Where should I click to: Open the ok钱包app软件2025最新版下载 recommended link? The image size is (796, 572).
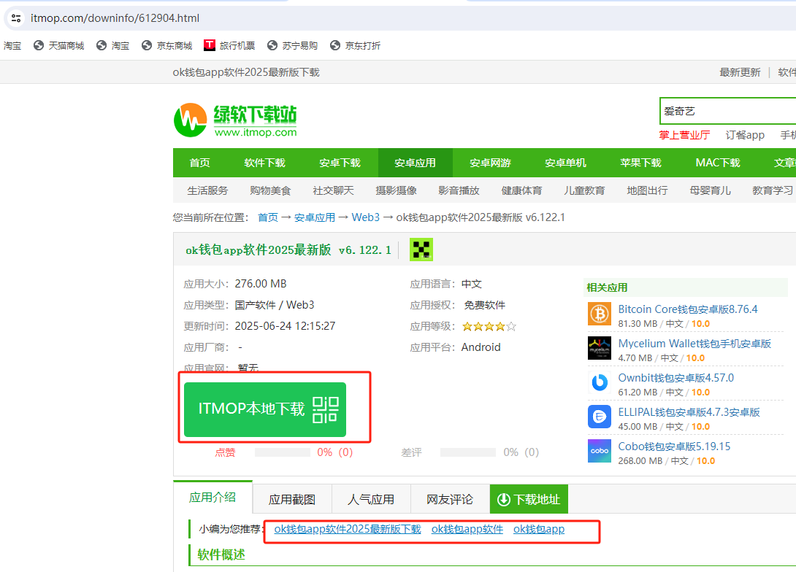pos(348,529)
